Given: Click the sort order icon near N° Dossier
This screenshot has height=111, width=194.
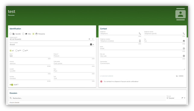Looking at the screenshot, I should coord(182,98).
